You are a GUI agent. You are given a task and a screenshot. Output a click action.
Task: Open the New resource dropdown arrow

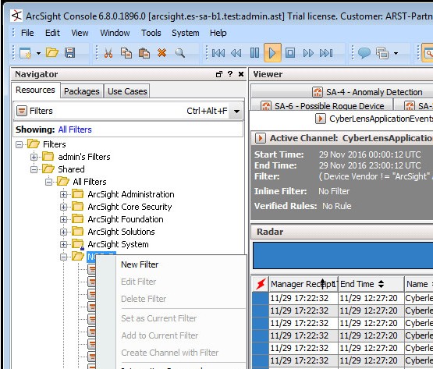click(x=38, y=53)
